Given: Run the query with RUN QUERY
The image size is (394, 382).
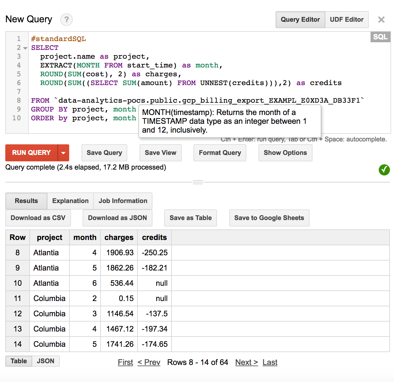Looking at the screenshot, I should (x=31, y=153).
